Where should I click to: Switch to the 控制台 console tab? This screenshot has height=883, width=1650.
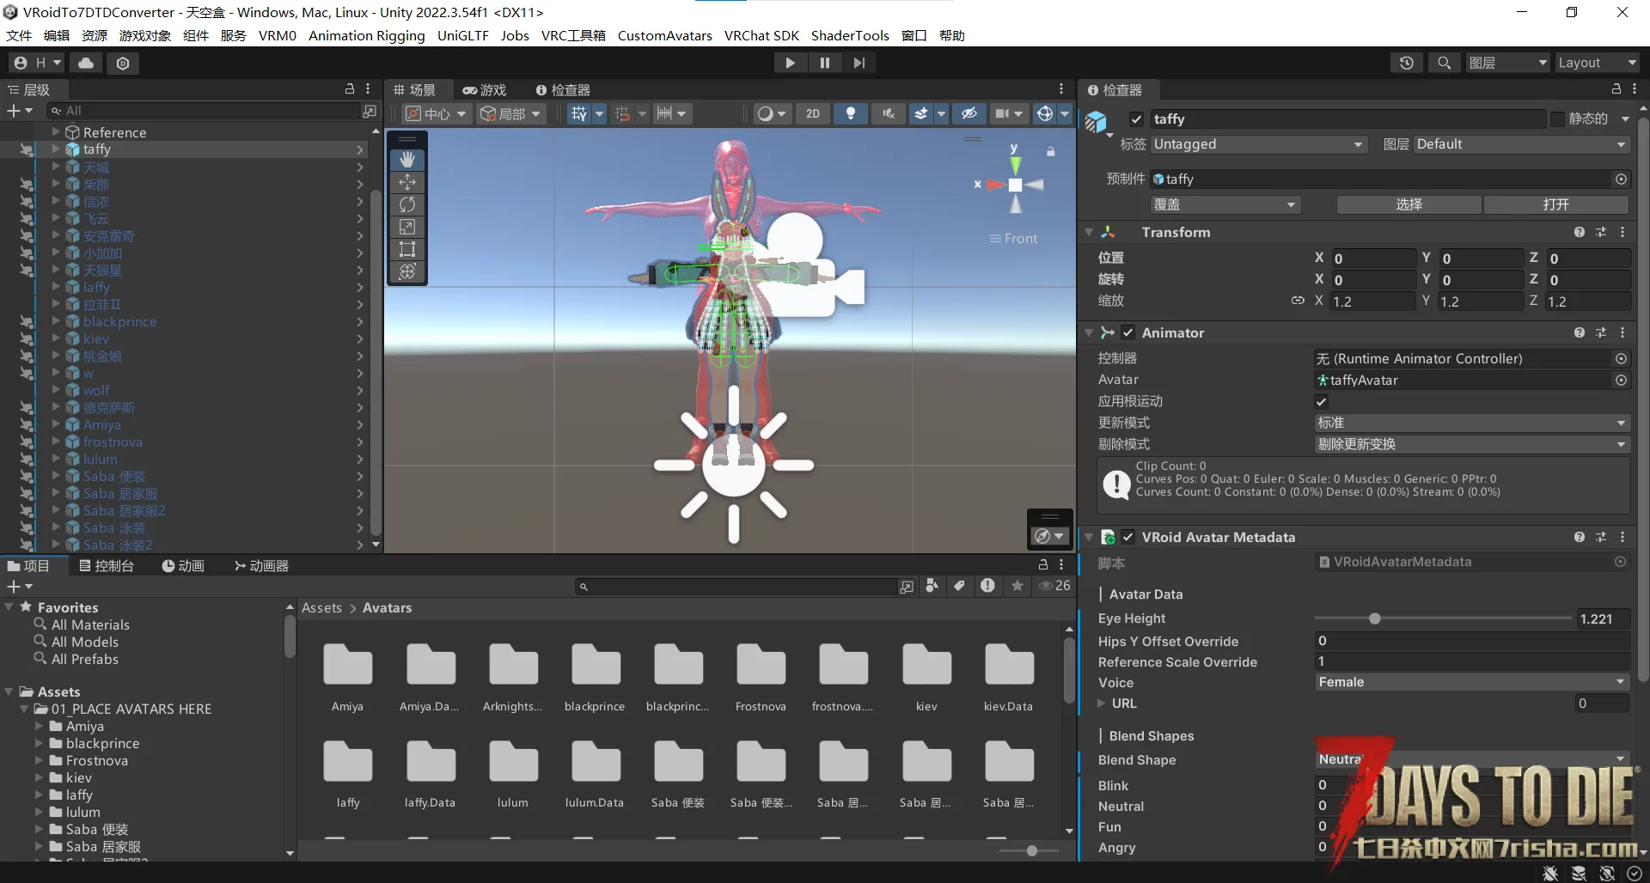click(x=107, y=566)
